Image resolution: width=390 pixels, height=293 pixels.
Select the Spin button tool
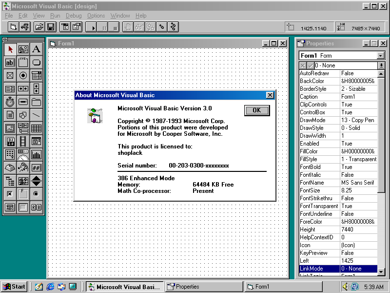pyautogui.click(x=36, y=181)
